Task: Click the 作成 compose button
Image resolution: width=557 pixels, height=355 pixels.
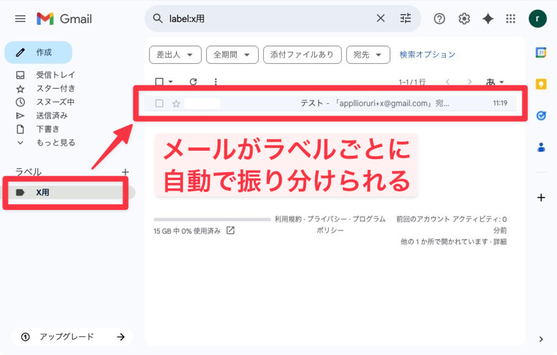Action: pos(38,53)
